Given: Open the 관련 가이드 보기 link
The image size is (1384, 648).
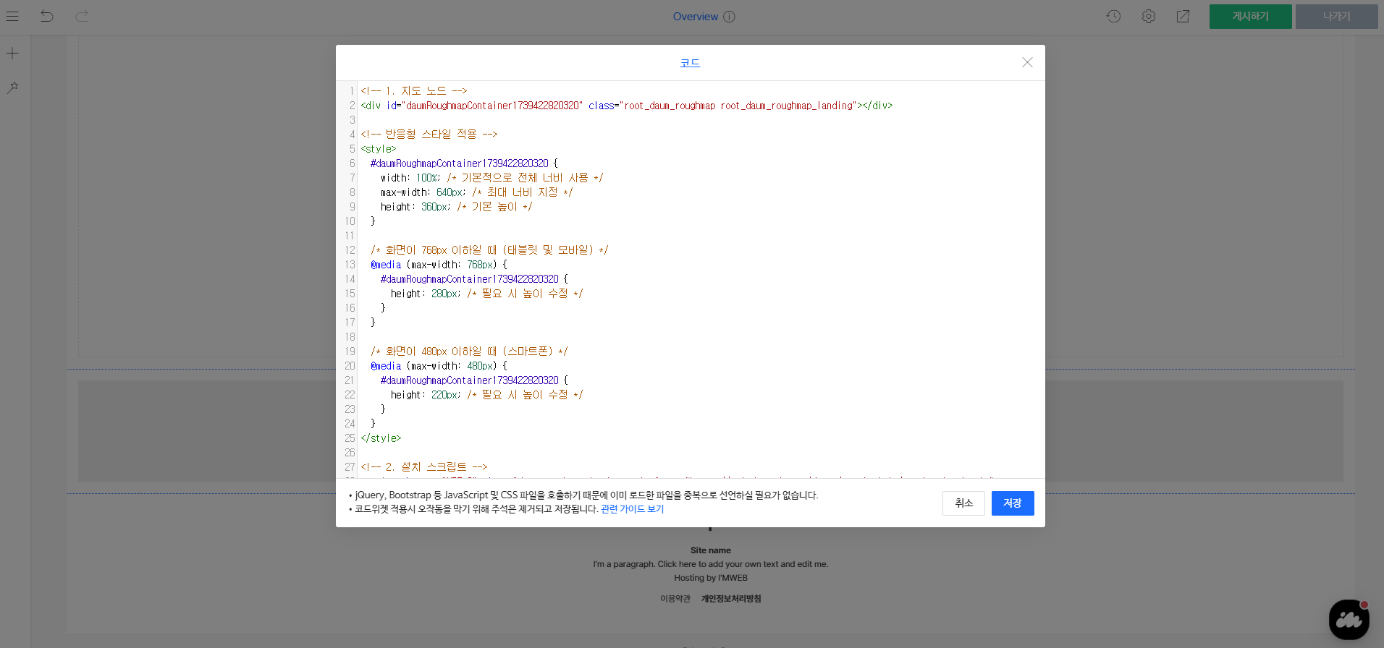Looking at the screenshot, I should [x=632, y=509].
